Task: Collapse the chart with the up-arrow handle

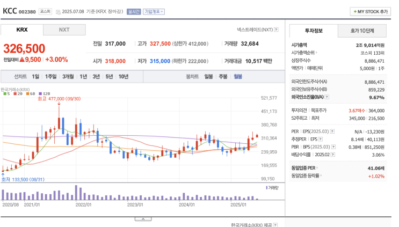Action: (143, 219)
